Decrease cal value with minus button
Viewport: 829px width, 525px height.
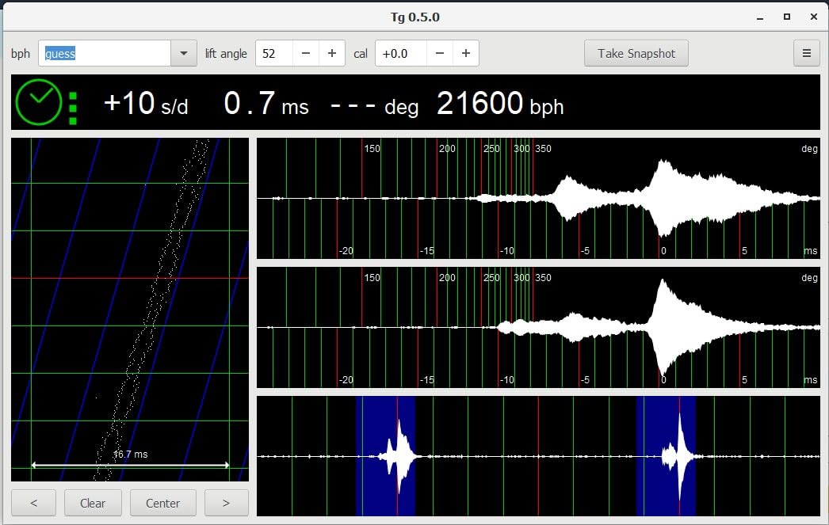click(439, 53)
